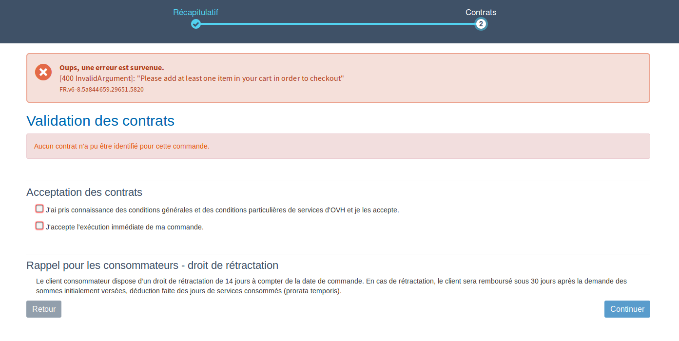Click the 14-day retraction rights paragraph
Image resolution: width=679 pixels, height=341 pixels.
pos(331,286)
